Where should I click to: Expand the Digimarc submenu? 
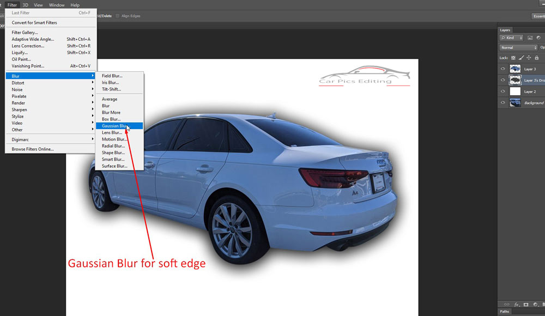(50, 139)
